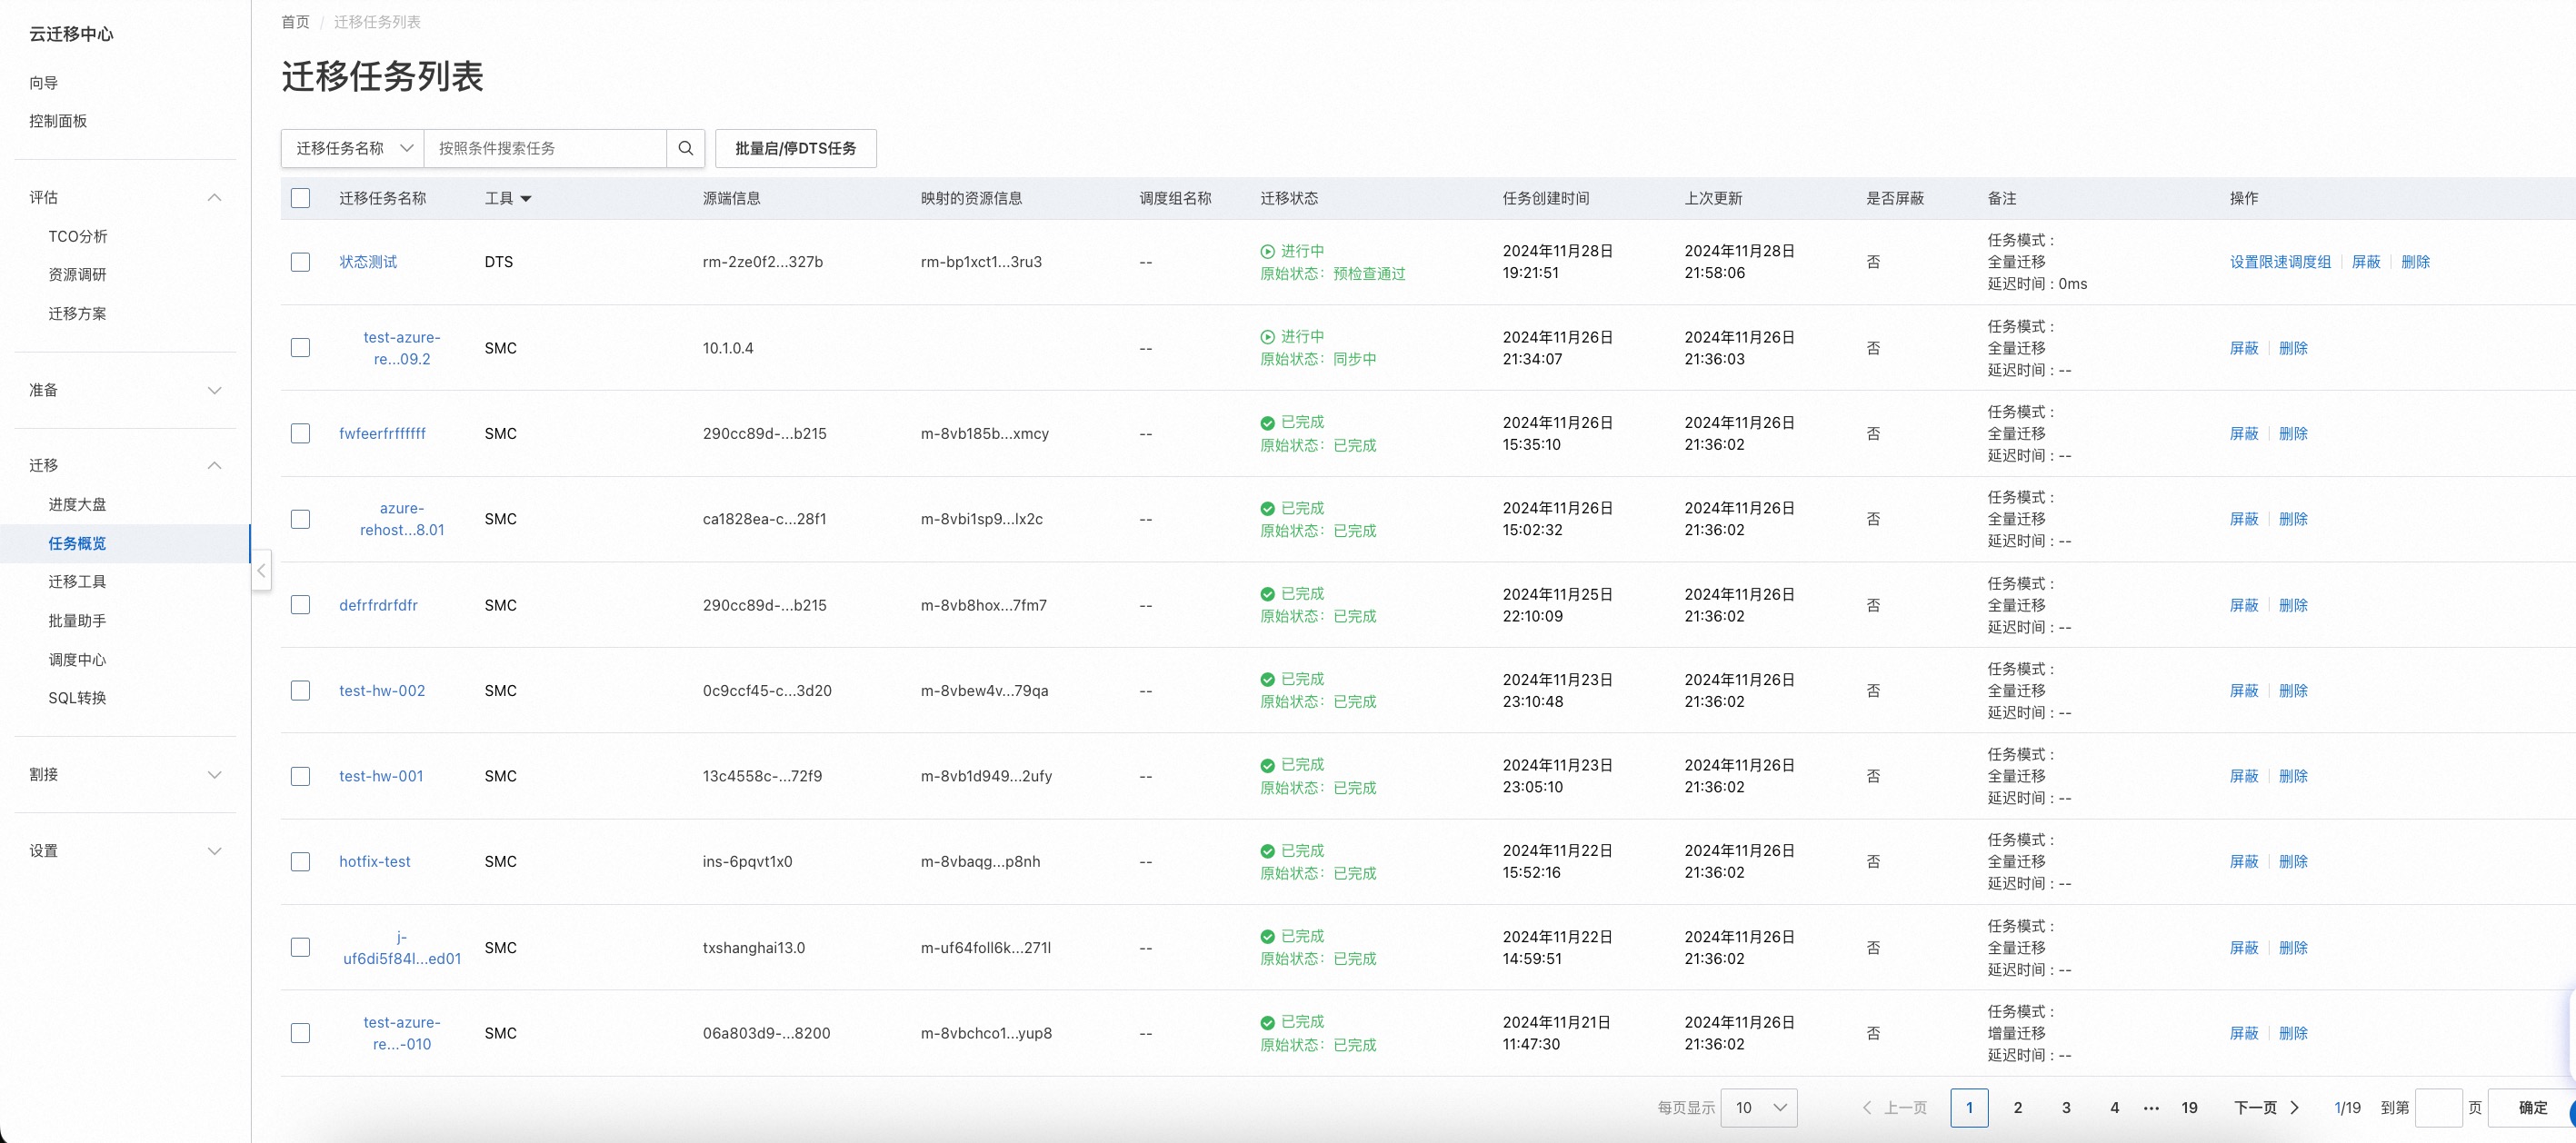Check the defrfrdrfdfr row checkbox

[300, 605]
